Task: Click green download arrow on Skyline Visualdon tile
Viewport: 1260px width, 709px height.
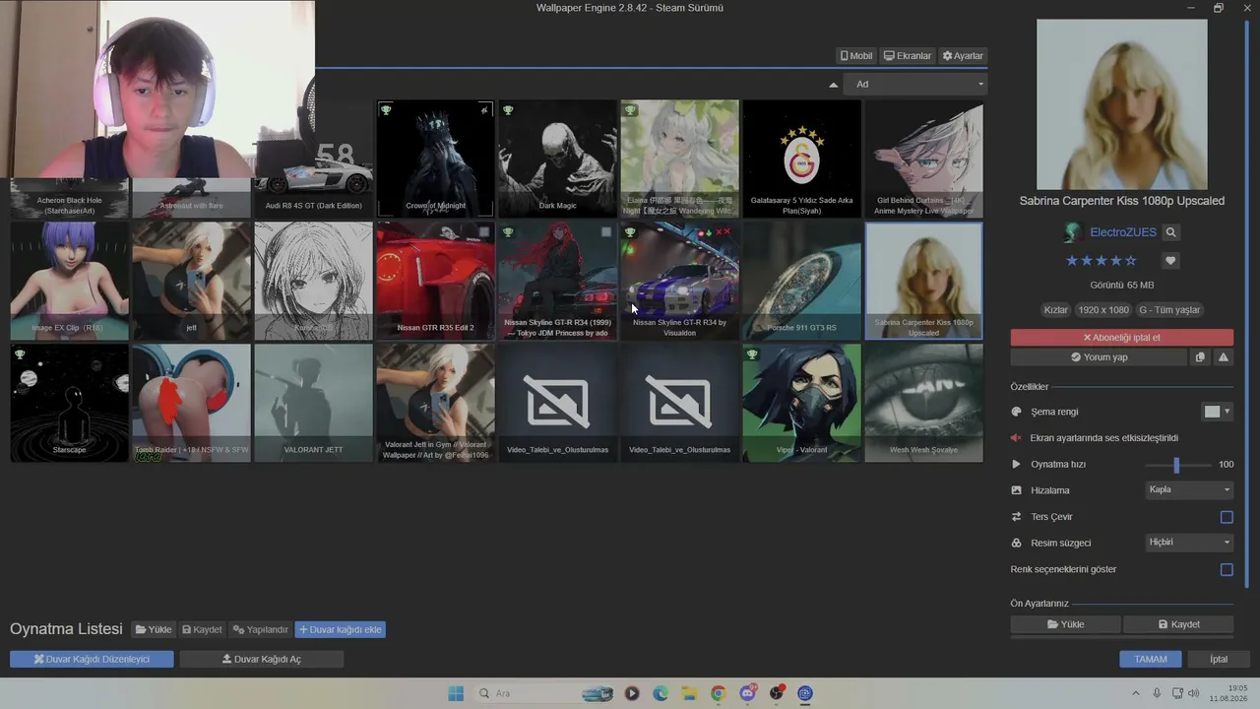Action: click(x=709, y=232)
